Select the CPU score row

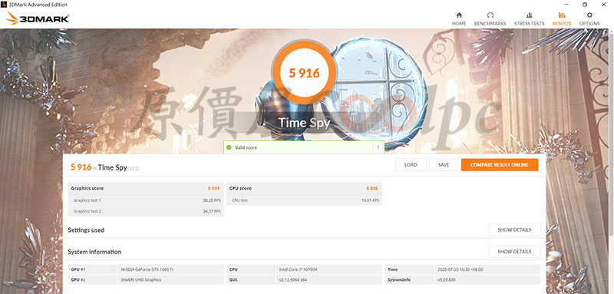304,188
